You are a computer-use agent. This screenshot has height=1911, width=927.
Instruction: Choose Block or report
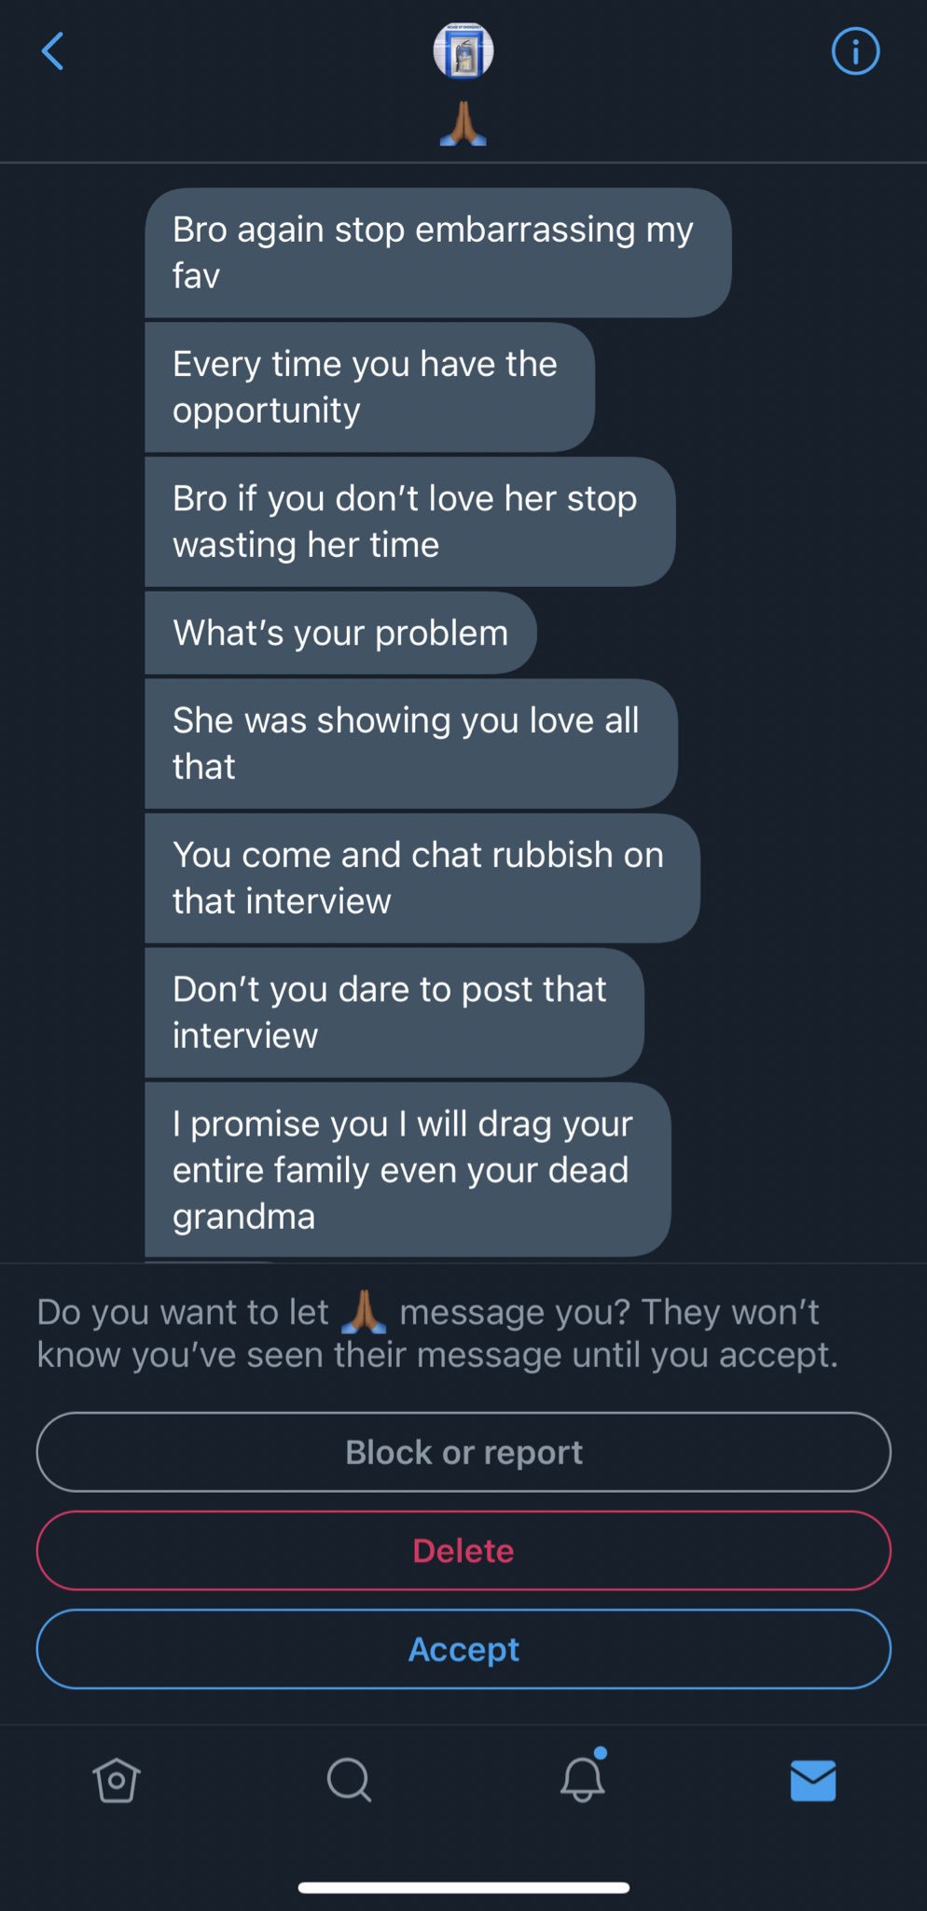[463, 1452]
